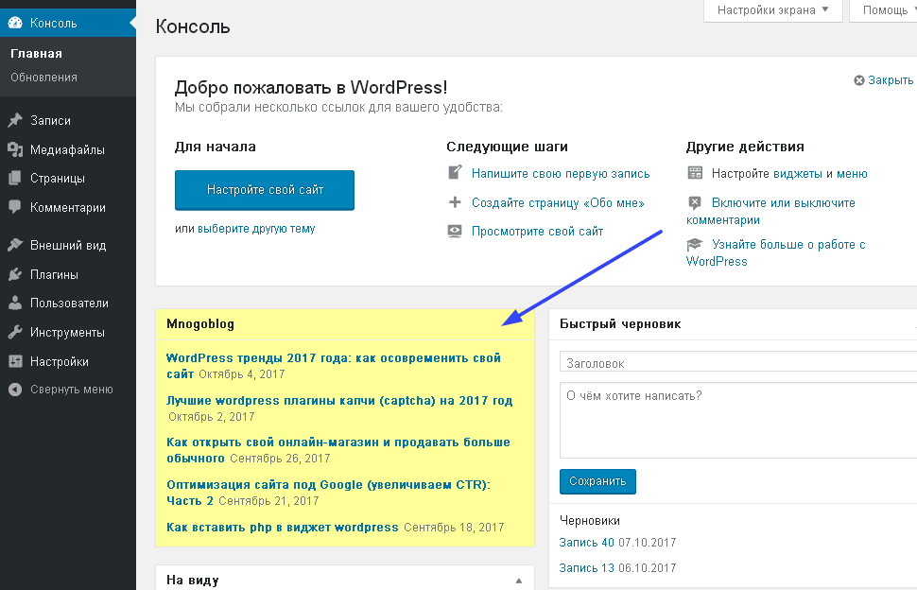
Task: Click the pages icon beside Страницы
Action: pyautogui.click(x=15, y=179)
